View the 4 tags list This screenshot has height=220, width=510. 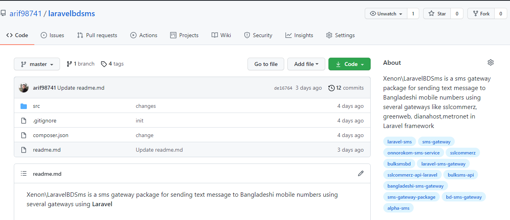coord(112,64)
